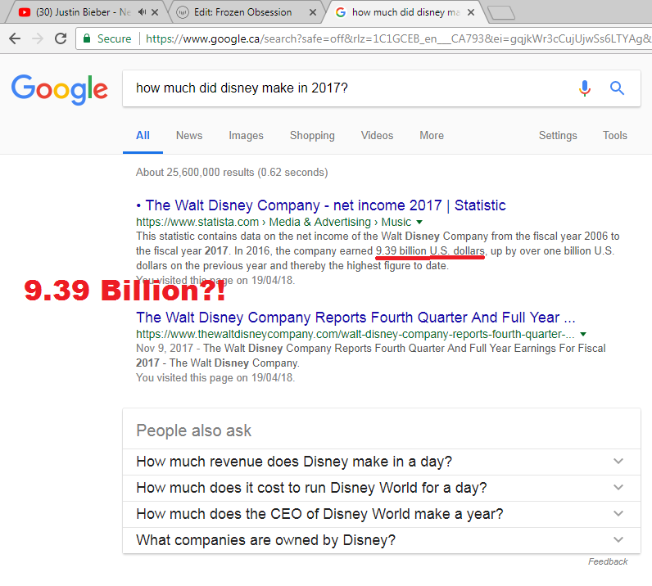This screenshot has height=586, width=652.
Task: Close the Google search tab
Action: click(x=471, y=12)
